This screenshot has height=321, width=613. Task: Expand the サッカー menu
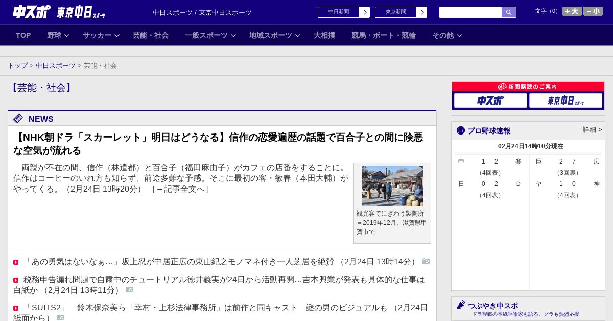tap(101, 35)
